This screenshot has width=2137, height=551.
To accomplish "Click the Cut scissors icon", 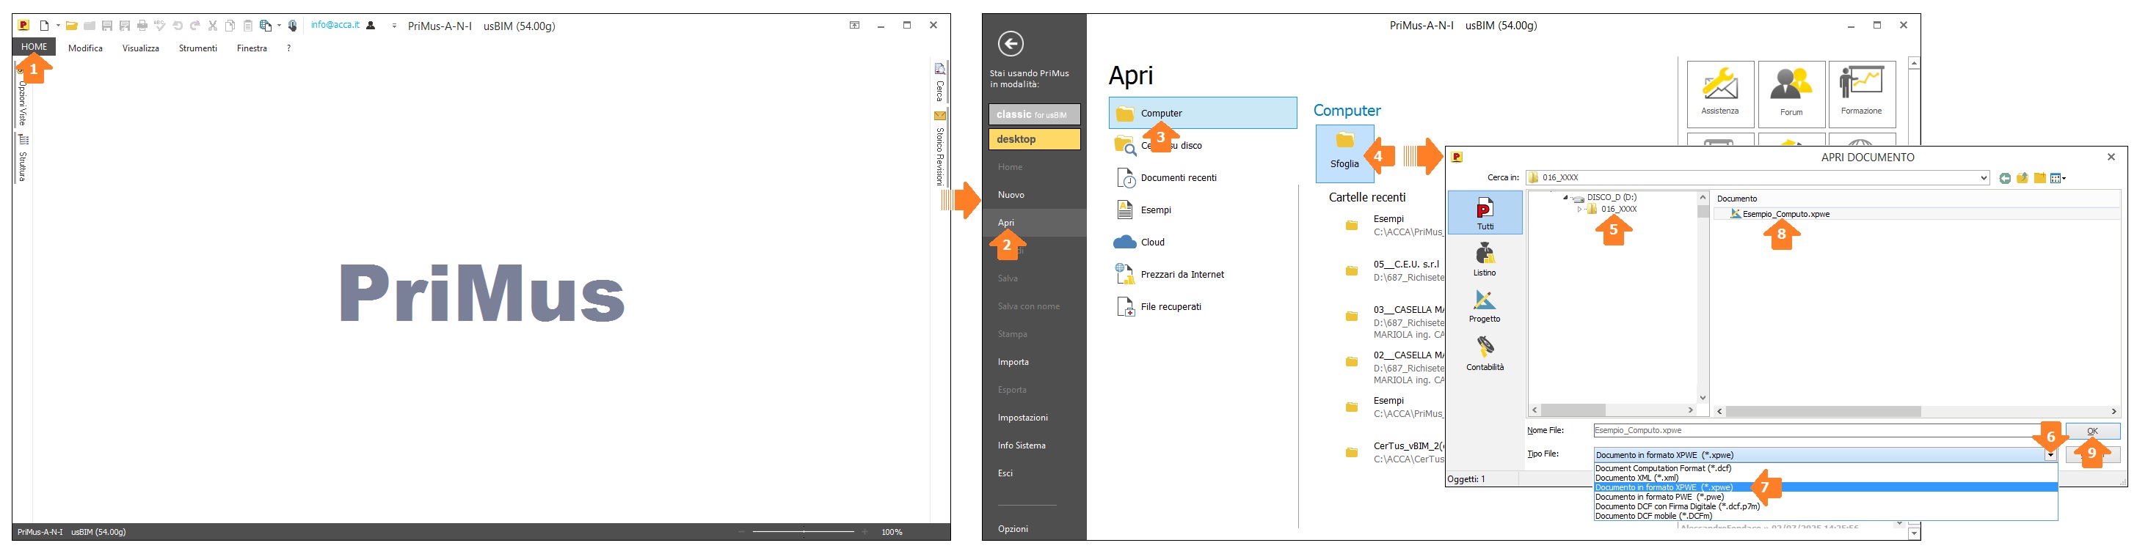I will (212, 26).
